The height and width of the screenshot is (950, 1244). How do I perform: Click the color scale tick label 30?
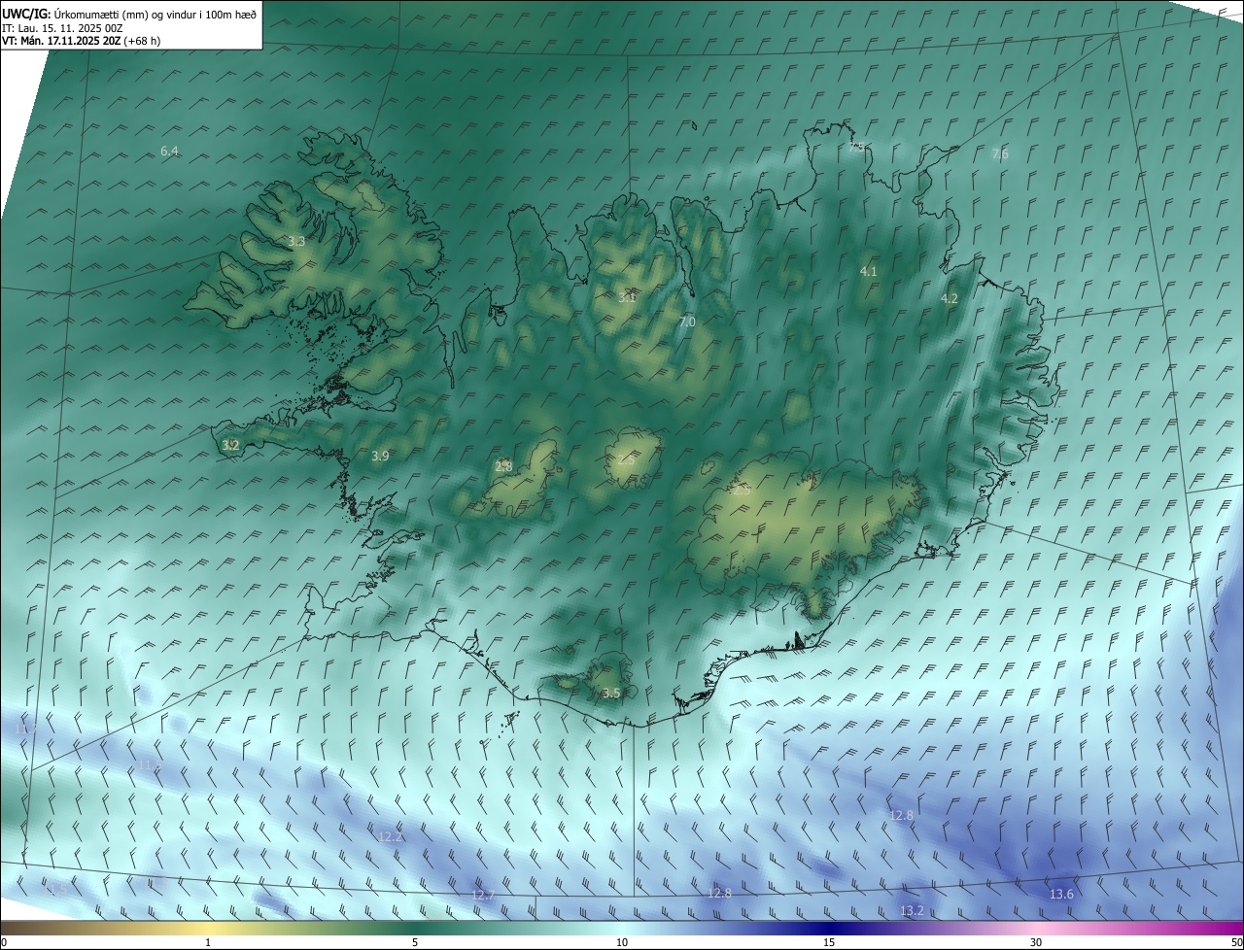point(1036,942)
